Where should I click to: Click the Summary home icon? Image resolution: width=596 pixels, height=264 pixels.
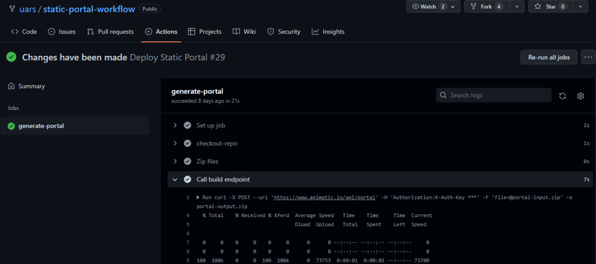click(11, 86)
